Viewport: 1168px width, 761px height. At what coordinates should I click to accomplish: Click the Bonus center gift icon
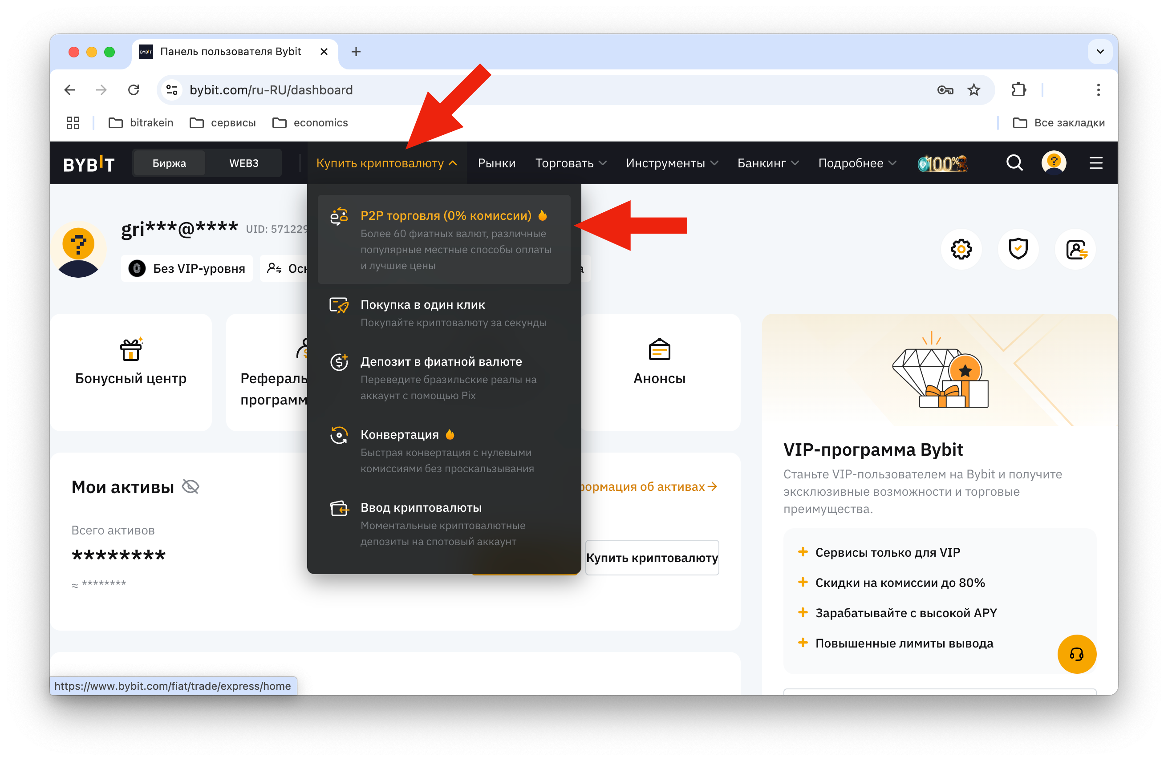131,349
